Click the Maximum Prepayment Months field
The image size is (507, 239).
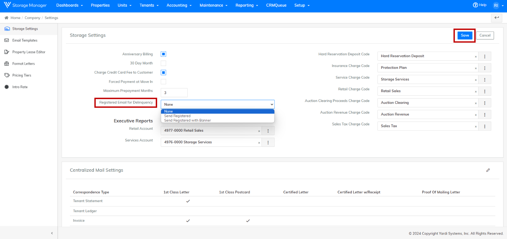point(174,93)
